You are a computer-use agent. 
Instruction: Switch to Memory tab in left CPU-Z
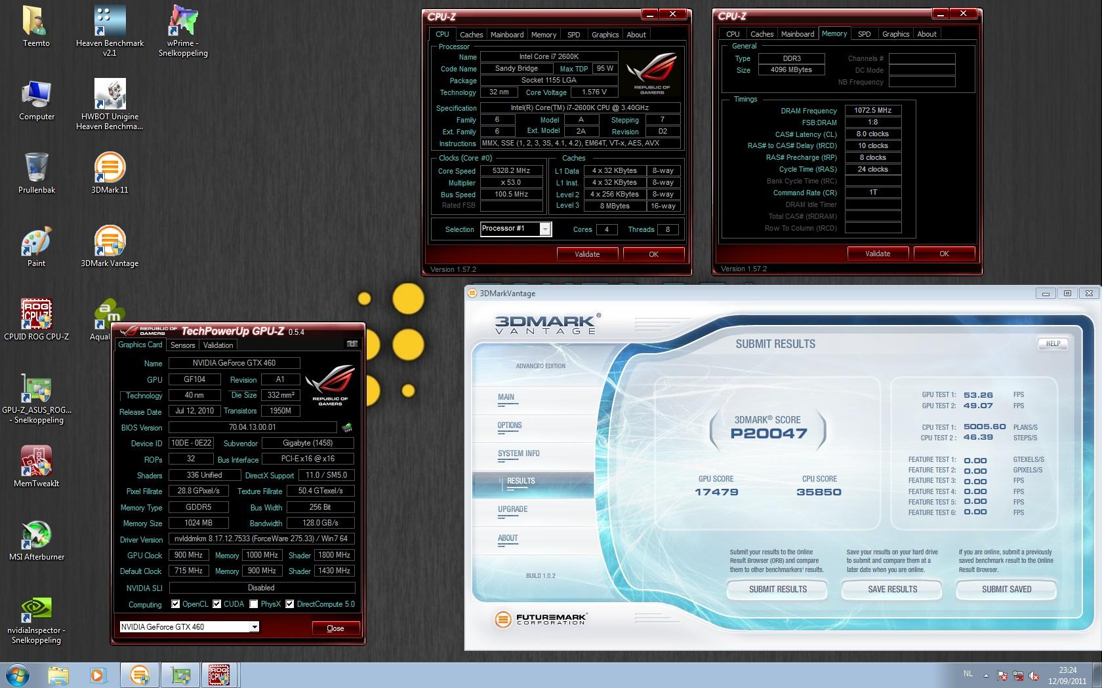tap(544, 35)
